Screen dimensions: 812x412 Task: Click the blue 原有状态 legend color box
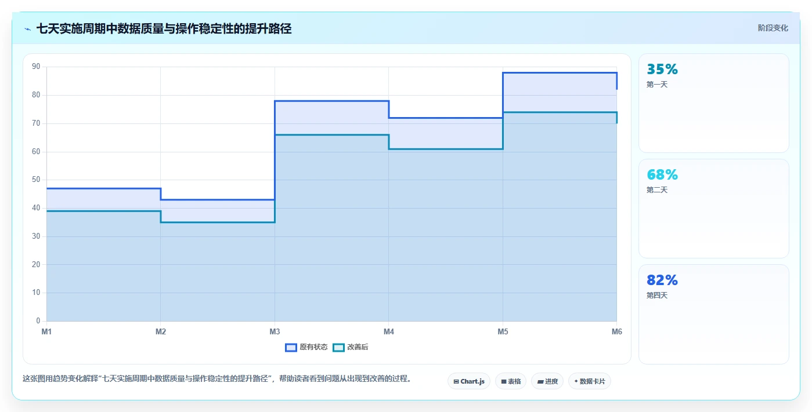(x=291, y=347)
